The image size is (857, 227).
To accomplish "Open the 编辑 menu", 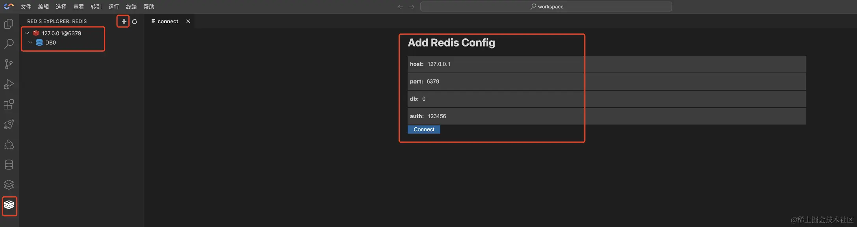I will click(x=43, y=7).
